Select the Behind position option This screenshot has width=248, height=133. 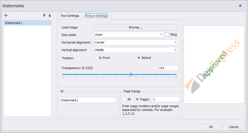pos(139,58)
